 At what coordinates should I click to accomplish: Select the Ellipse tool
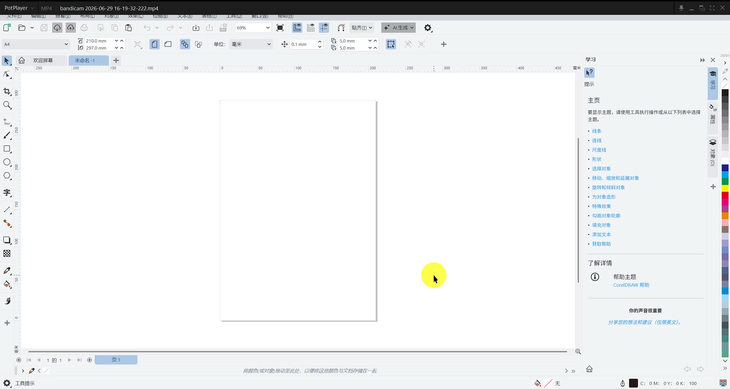pyautogui.click(x=7, y=162)
